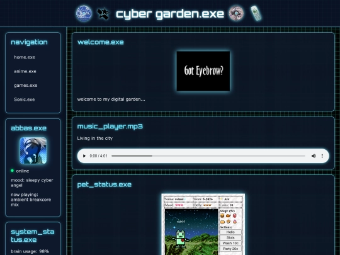Seek within the audio progress bar

click(208, 156)
